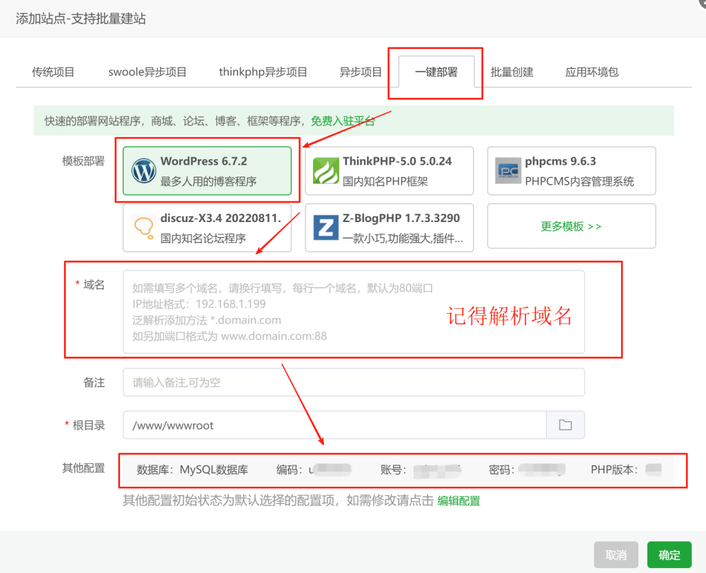Click the 其他配置 label

coord(83,468)
